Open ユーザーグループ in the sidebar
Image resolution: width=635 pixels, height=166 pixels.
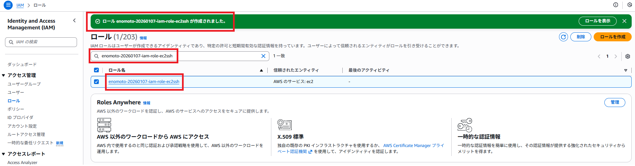(x=24, y=84)
